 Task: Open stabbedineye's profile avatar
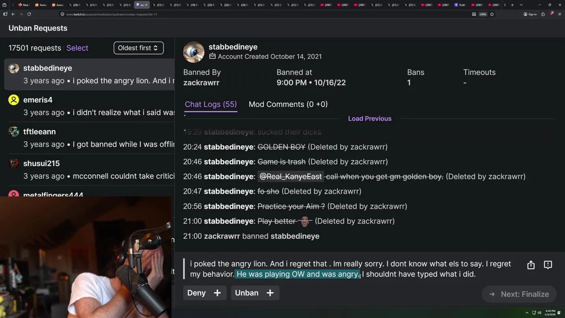tap(194, 52)
